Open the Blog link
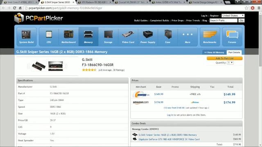Image resolution: width=262 pixels, height=147 pixels. (x=205, y=20)
